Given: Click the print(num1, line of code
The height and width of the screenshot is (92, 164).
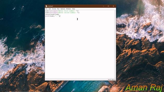Looking at the screenshot, I should pos(53,16).
